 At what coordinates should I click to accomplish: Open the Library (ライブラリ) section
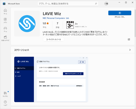tap(5, 94)
